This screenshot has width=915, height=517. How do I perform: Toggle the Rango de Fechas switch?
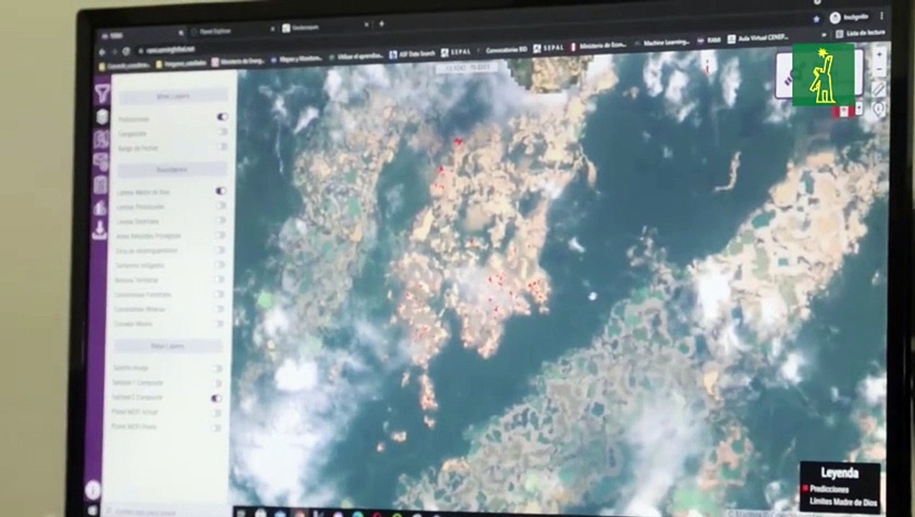tap(222, 146)
